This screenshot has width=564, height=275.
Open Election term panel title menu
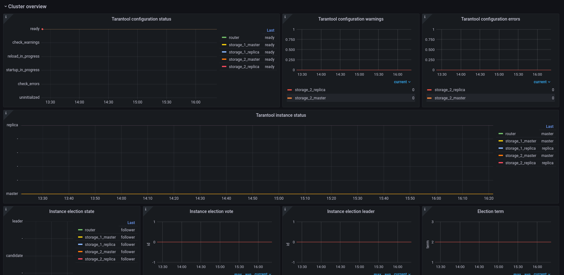tap(490, 211)
